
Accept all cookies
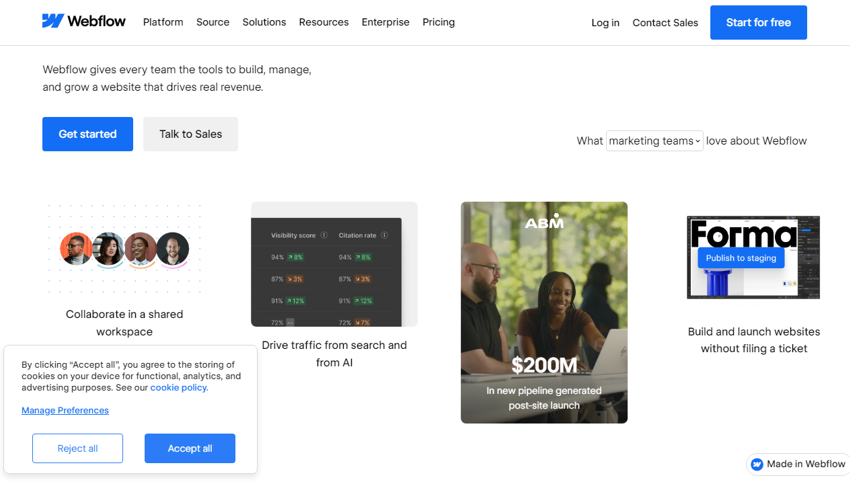[x=190, y=448]
